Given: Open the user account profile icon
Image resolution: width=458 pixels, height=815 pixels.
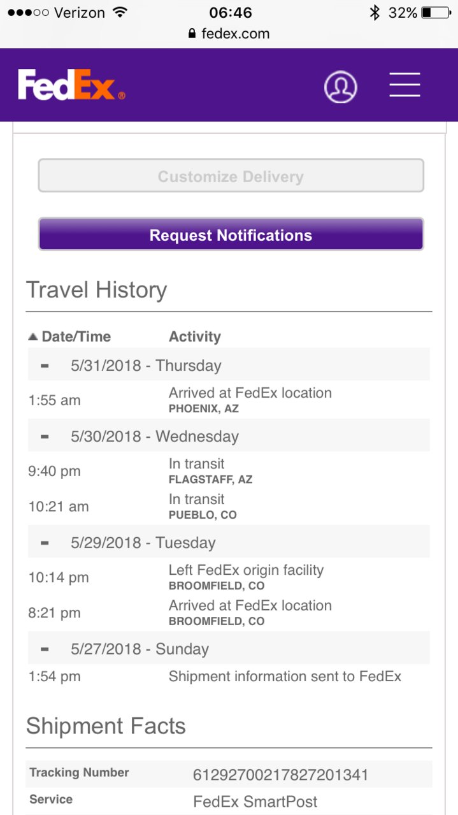Looking at the screenshot, I should (x=341, y=87).
